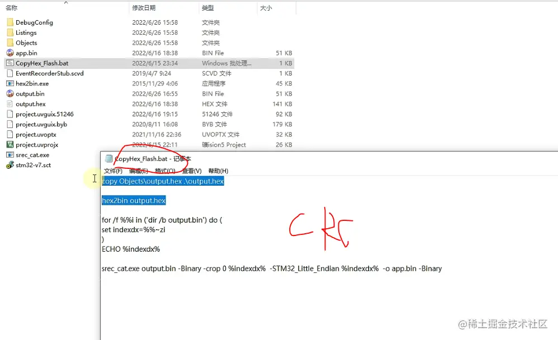Click the Notepad icon in title bar
Screen dimensions: 558x340
pos(109,159)
